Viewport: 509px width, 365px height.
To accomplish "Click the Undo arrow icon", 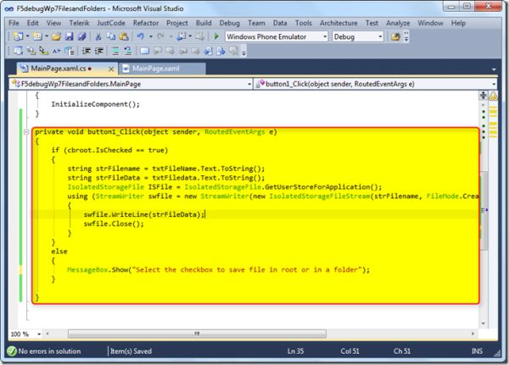I will coord(139,37).
